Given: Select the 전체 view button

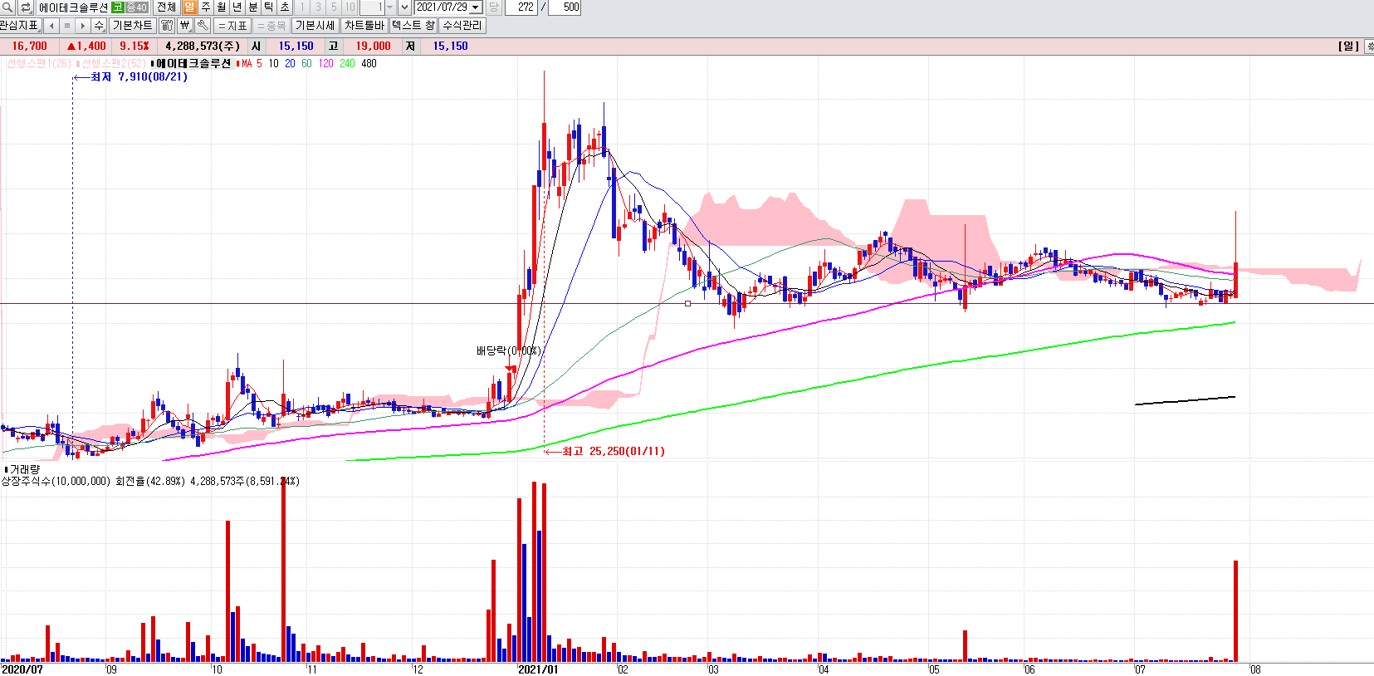Looking at the screenshot, I should click(166, 7).
